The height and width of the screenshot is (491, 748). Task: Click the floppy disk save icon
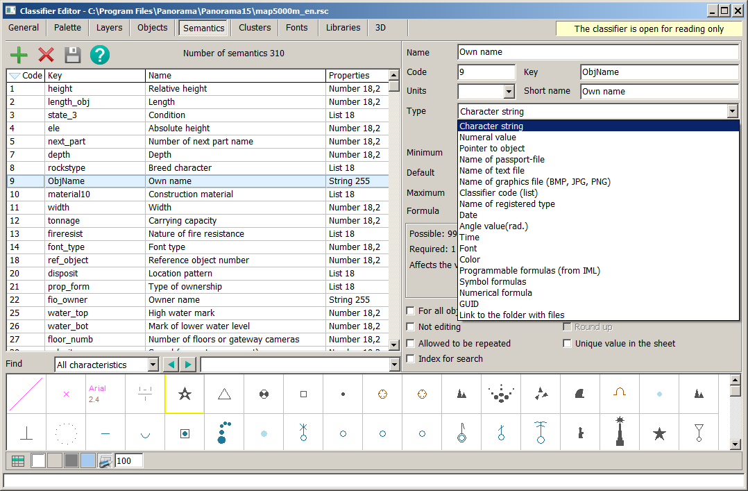(x=73, y=56)
